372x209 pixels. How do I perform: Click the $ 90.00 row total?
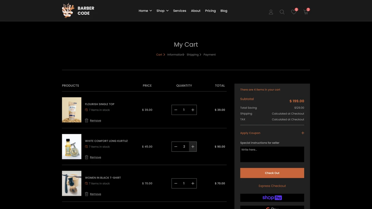[x=220, y=147]
